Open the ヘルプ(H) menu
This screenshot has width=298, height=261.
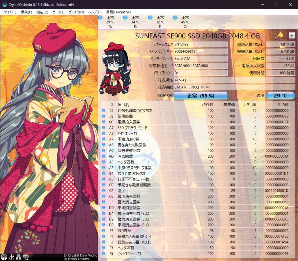coord(95,12)
